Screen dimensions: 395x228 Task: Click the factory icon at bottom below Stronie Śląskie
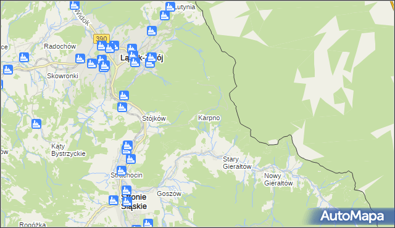(x=148, y=224)
